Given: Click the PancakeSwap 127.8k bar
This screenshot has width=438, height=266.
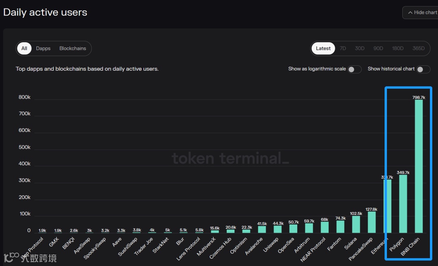Looking at the screenshot, I should [x=371, y=222].
